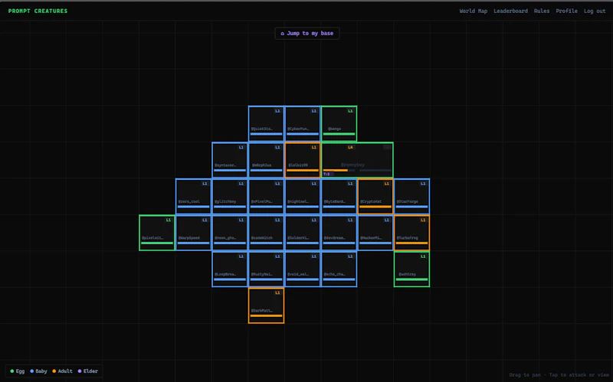Select the @codeWitch tile
Viewport: 613px width, 382px height.
click(x=266, y=233)
